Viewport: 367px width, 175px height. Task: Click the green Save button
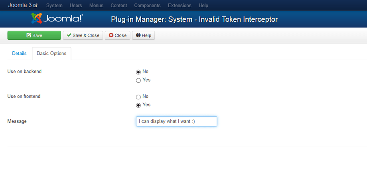[34, 35]
